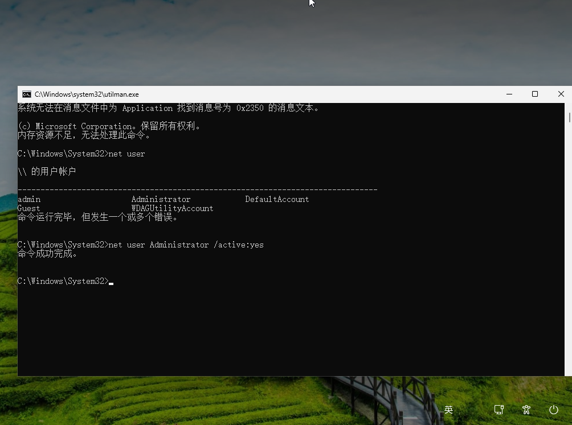This screenshot has height=425, width=572.
Task: Click 'WDAGUtilityAccount' in the output
Action: coord(172,209)
